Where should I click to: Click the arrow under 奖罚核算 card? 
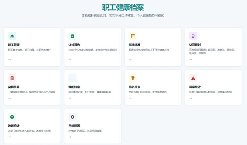(10, 98)
